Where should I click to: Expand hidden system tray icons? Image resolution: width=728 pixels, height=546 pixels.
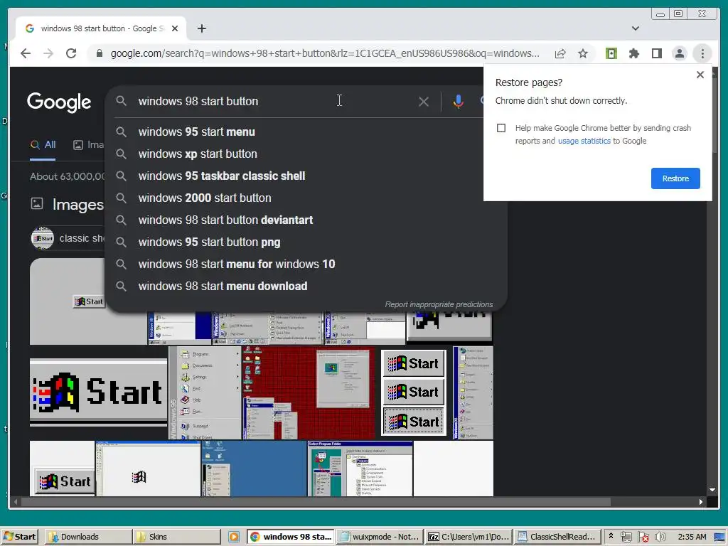(x=611, y=536)
